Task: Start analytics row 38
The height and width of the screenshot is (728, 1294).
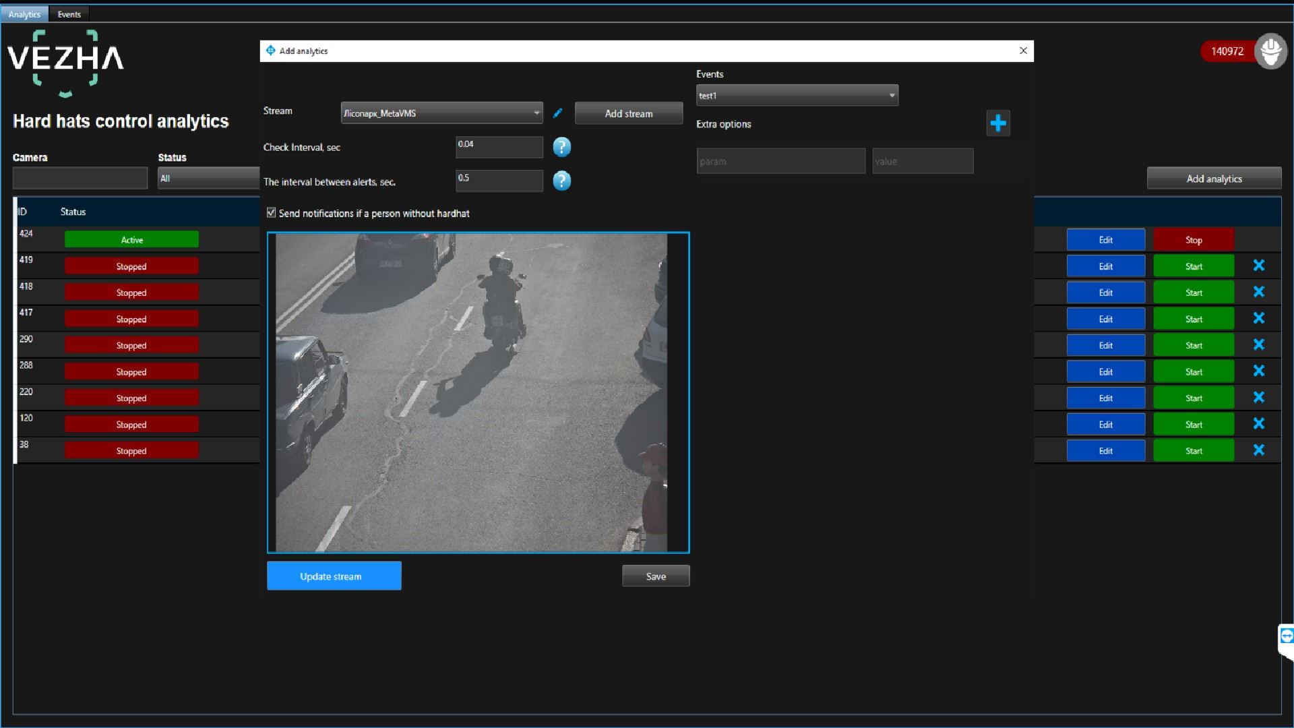Action: [1194, 450]
